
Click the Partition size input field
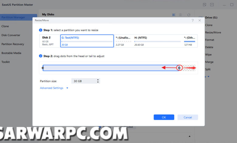pyautogui.click(x=86, y=81)
